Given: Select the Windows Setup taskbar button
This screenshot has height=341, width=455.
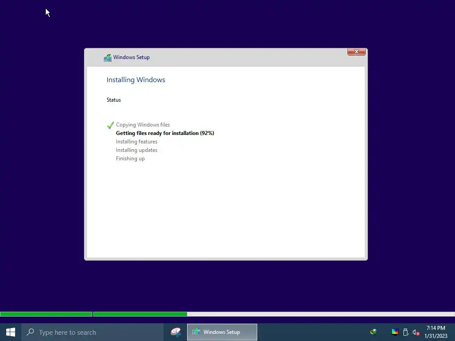Looking at the screenshot, I should [222, 332].
